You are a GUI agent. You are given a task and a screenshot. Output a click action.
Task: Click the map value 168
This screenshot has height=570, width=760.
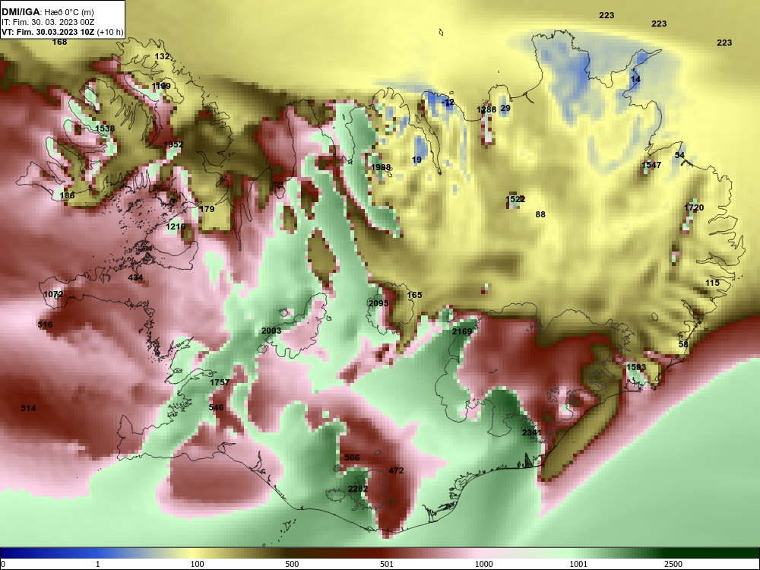tap(59, 42)
